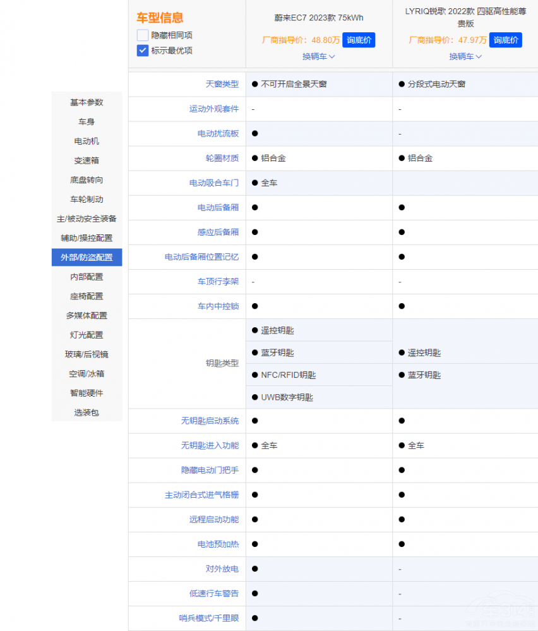This screenshot has width=538, height=631.
Task: Click 询底价 button for LYRIQ锐歌
Action: (x=505, y=40)
